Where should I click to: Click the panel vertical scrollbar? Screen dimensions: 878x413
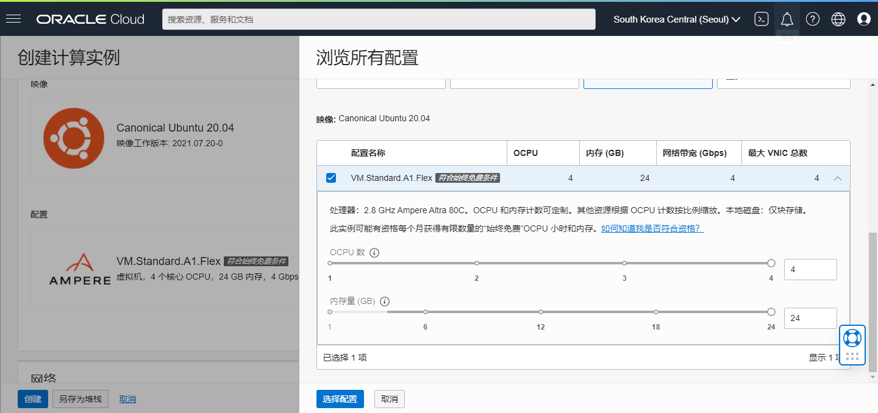tap(873, 302)
